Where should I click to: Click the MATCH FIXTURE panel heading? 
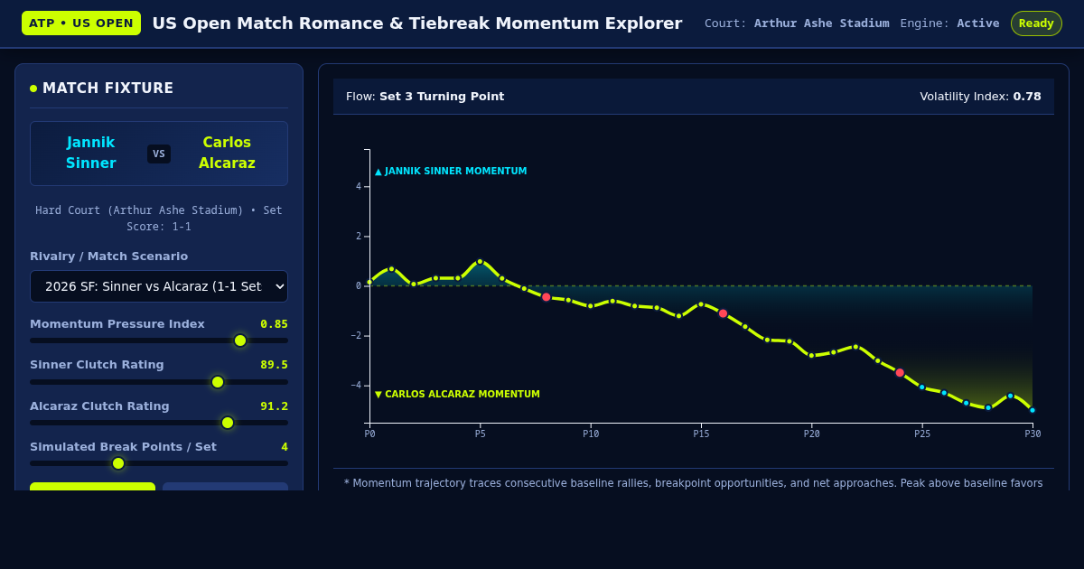pyautogui.click(x=107, y=89)
